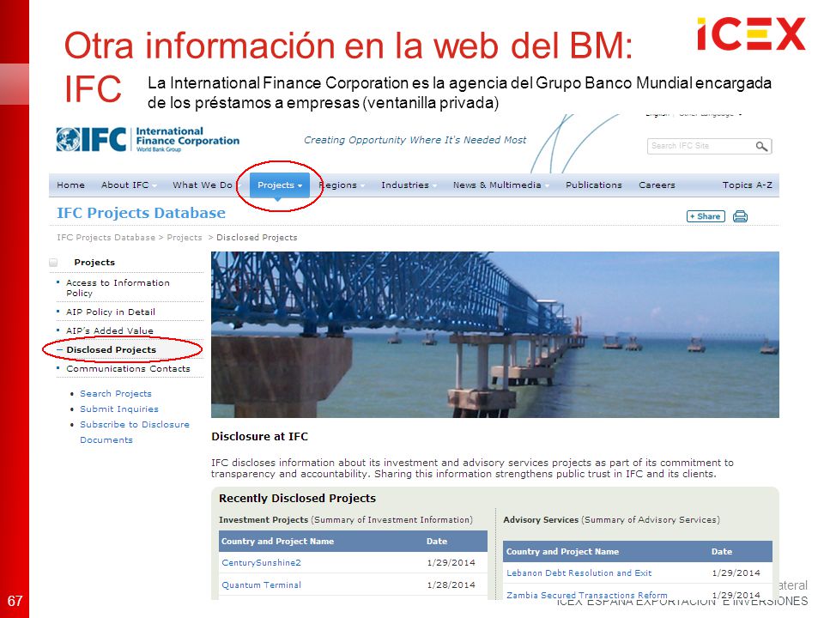This screenshot has height=618, width=824.
Task: Open the Quantum Terminal project
Action: [x=261, y=585]
